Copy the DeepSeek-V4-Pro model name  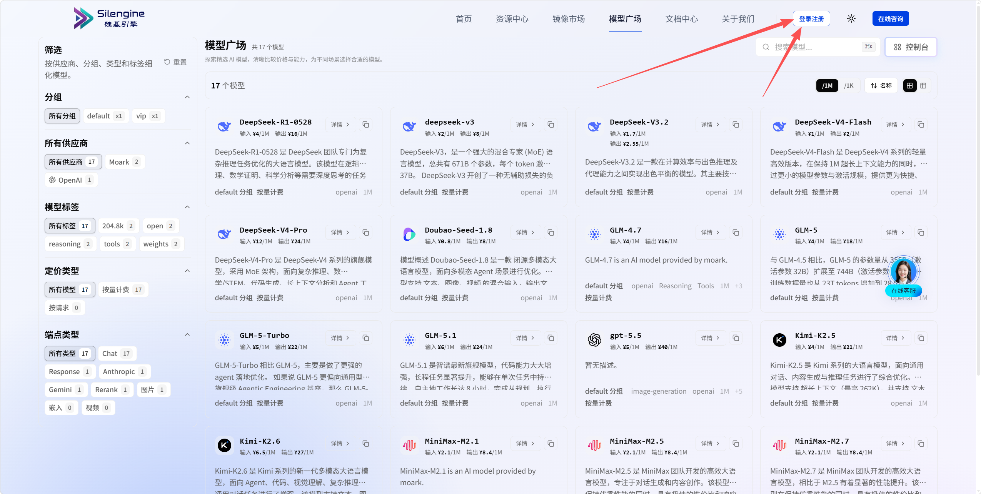pyautogui.click(x=365, y=233)
